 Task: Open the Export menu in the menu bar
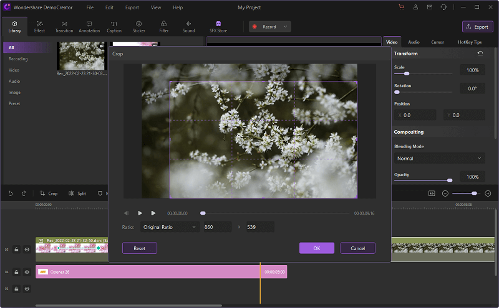coord(132,7)
